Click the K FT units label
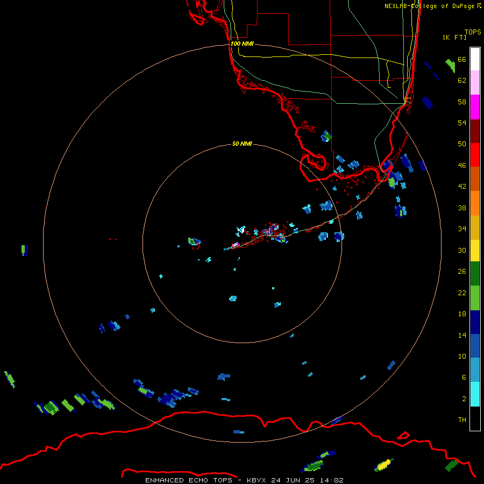 point(454,37)
